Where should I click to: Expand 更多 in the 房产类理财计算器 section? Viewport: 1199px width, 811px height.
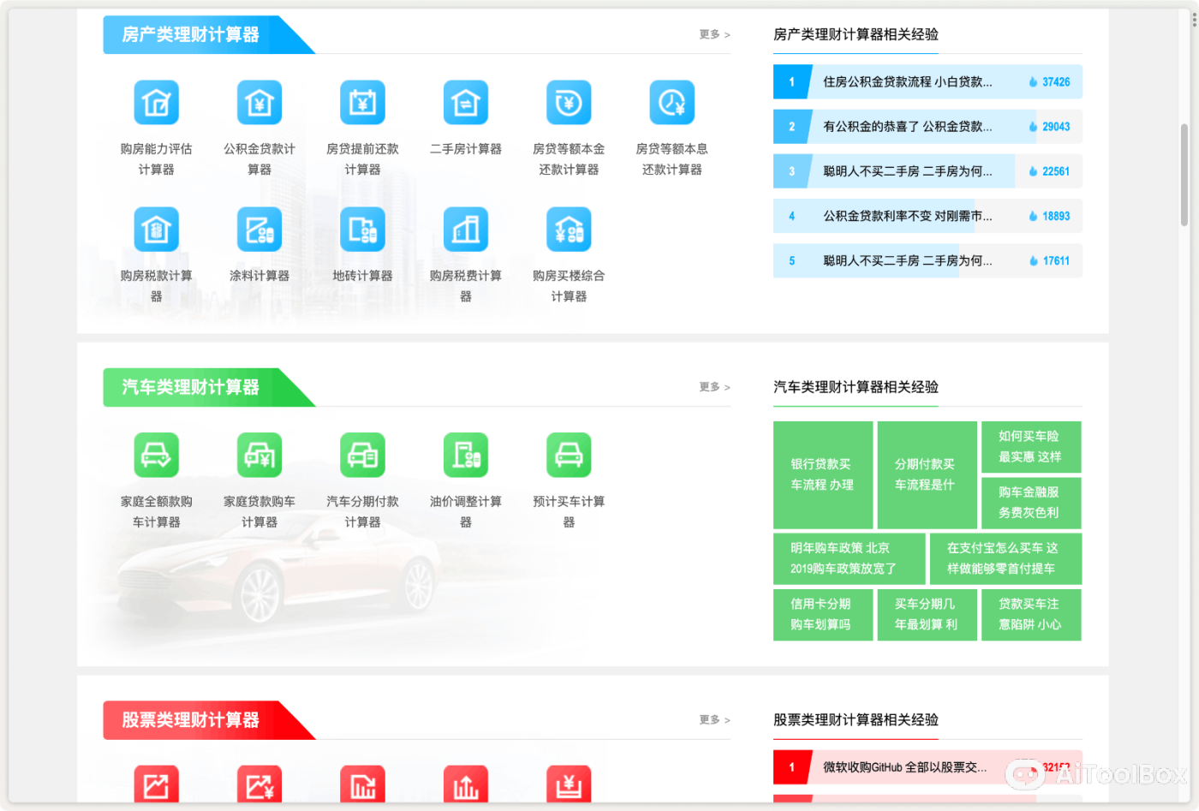[712, 34]
